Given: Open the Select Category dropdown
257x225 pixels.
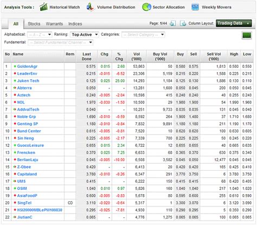Looking at the screenshot, I should (x=143, y=35).
